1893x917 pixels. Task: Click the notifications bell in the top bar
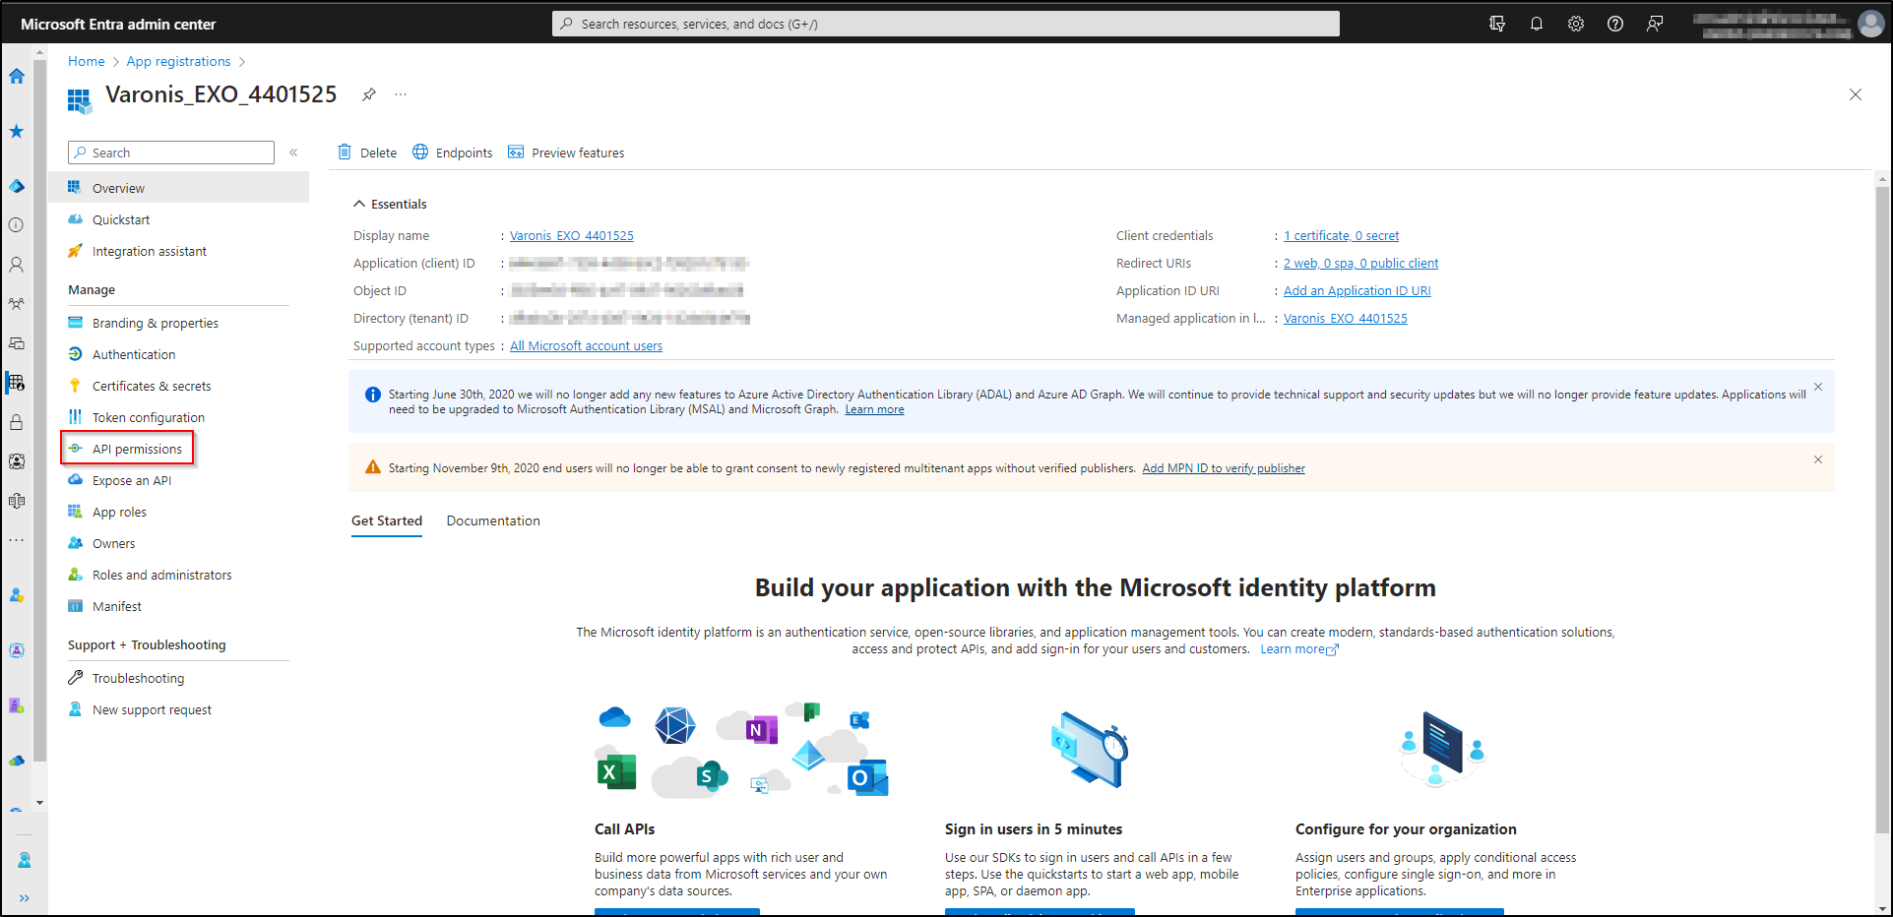pos(1537,23)
